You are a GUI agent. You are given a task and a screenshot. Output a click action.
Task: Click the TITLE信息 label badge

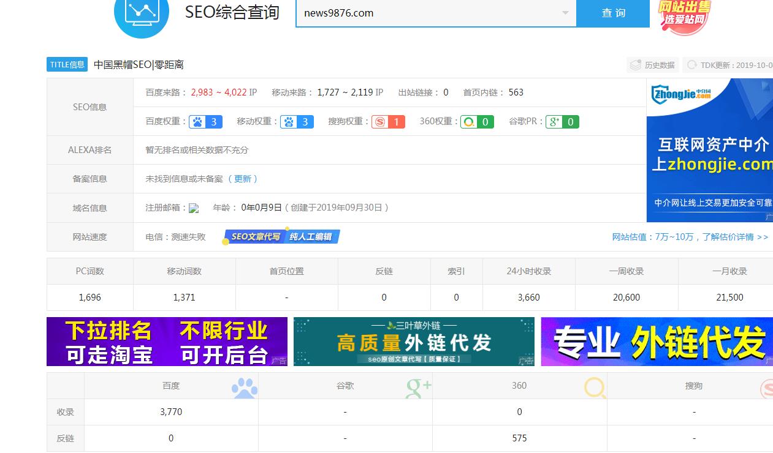pos(67,64)
